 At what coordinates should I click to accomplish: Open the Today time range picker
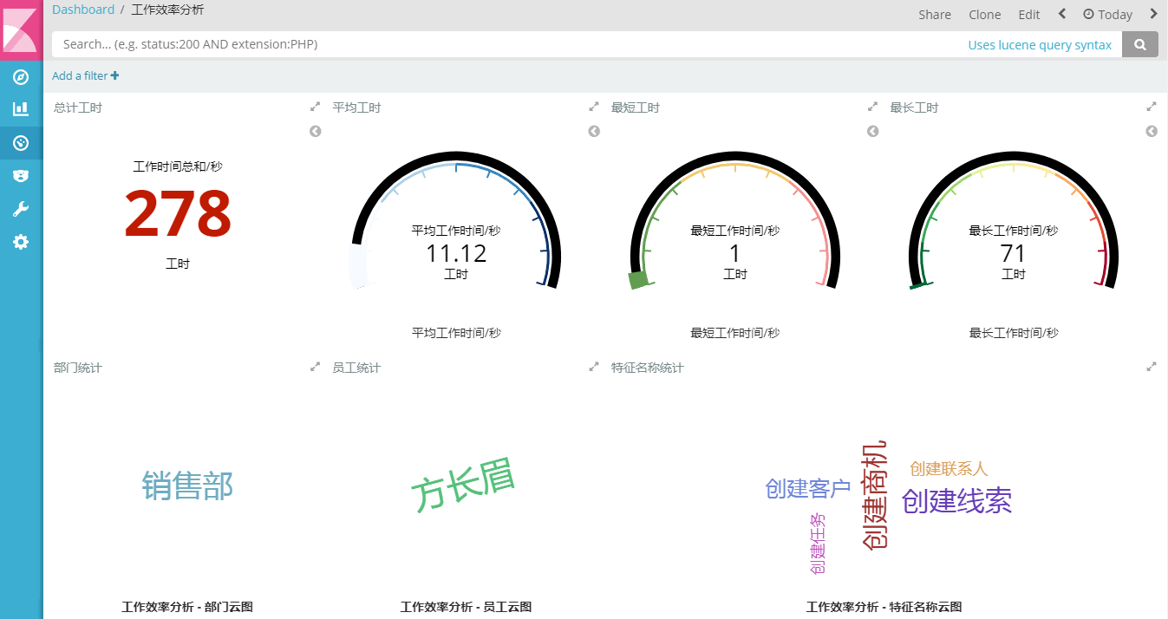[1107, 15]
